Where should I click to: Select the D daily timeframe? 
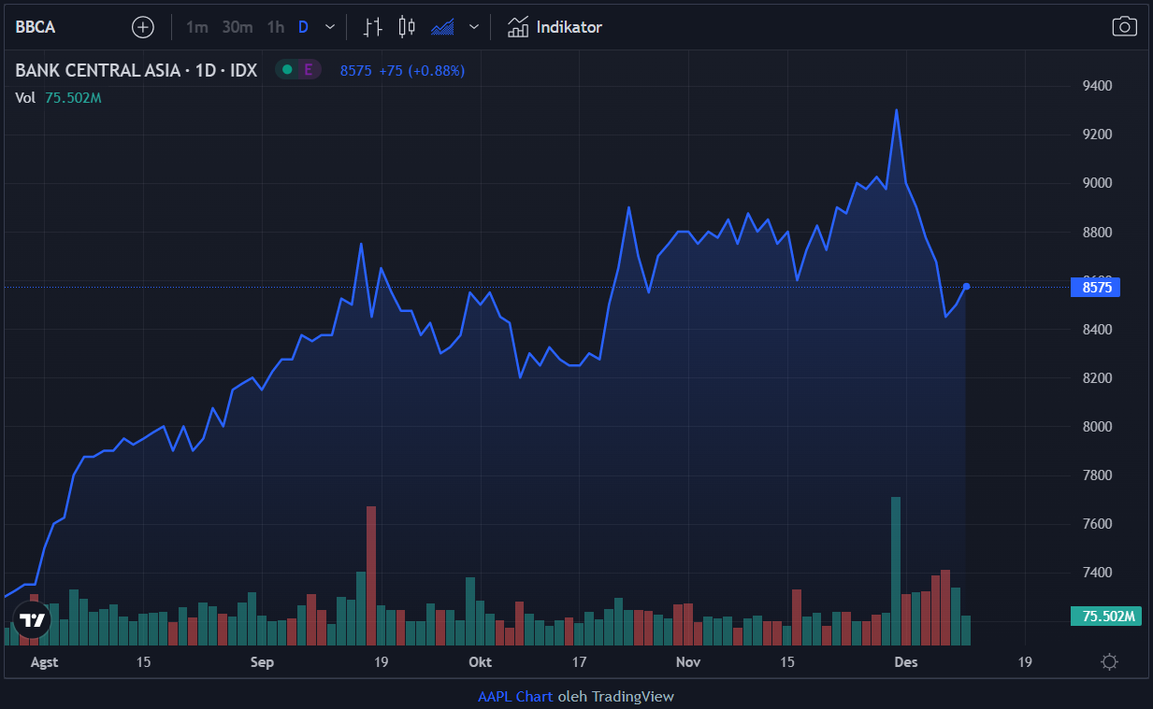[x=303, y=27]
